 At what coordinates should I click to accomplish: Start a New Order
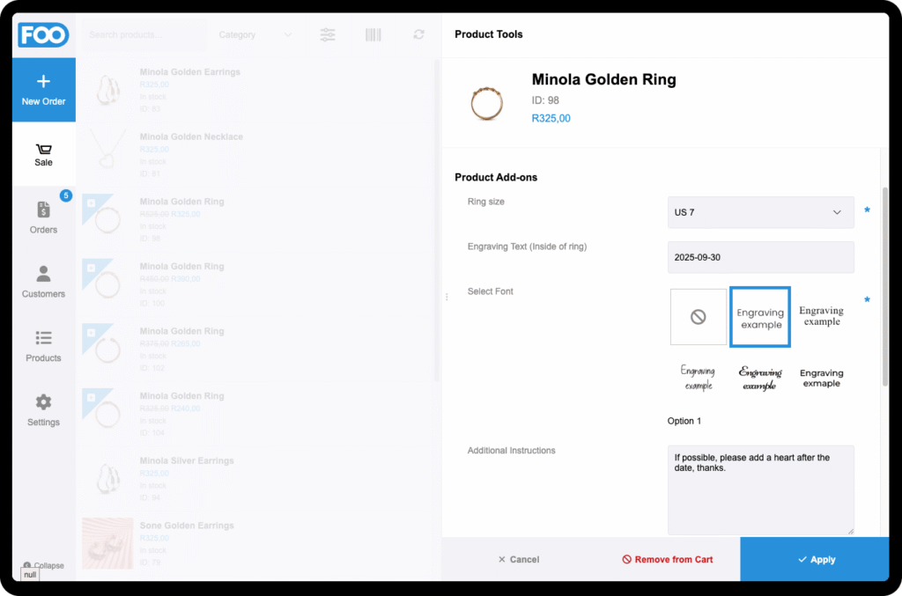[43, 90]
